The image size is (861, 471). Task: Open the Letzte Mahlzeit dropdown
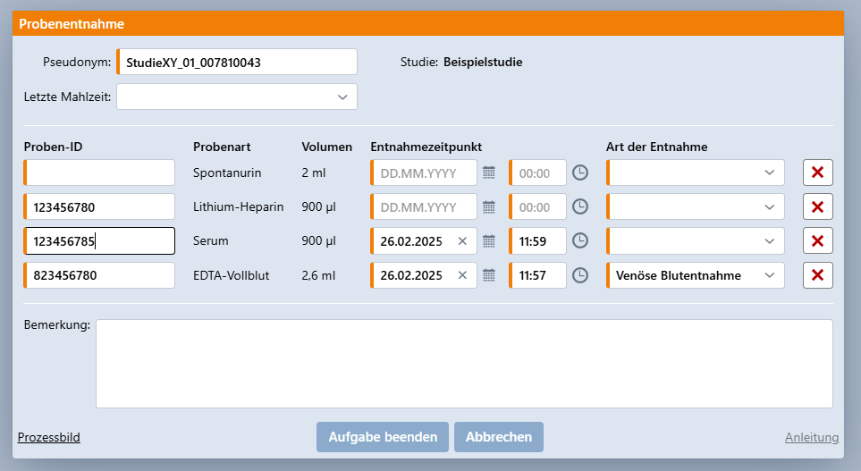pyautogui.click(x=342, y=97)
